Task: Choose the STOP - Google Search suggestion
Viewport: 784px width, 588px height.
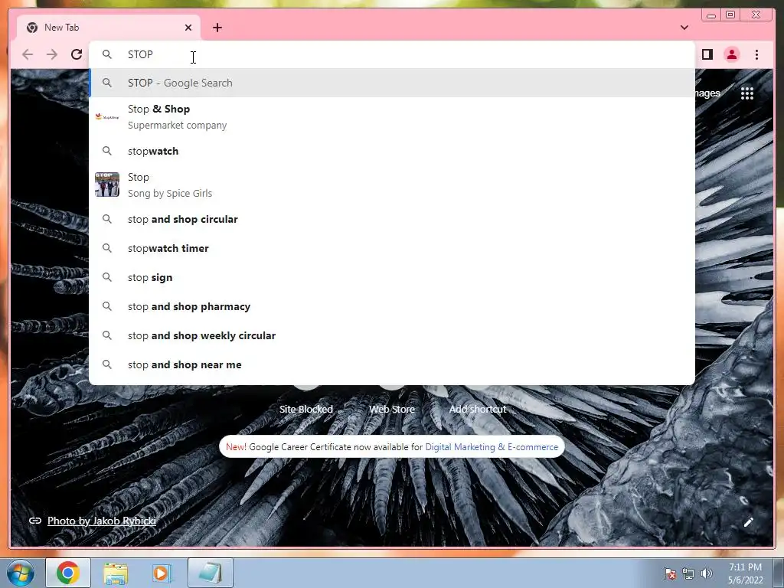Action: (x=392, y=83)
